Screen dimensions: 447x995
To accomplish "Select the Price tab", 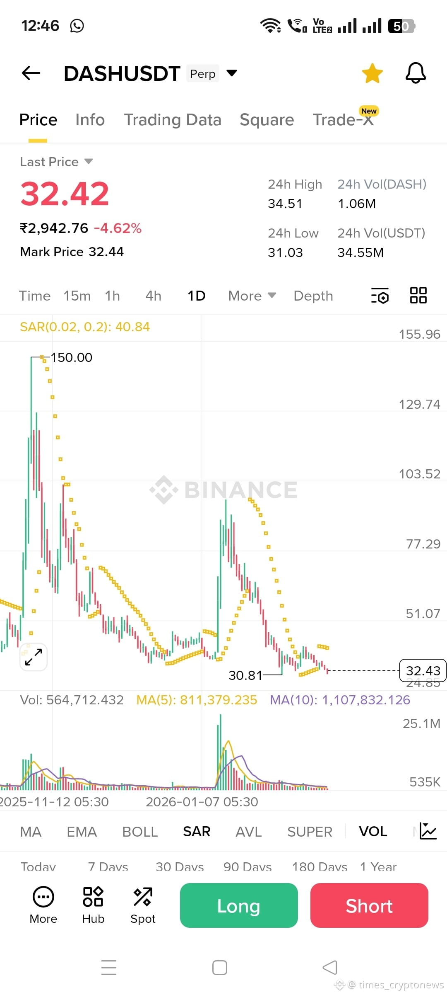I will coord(38,120).
